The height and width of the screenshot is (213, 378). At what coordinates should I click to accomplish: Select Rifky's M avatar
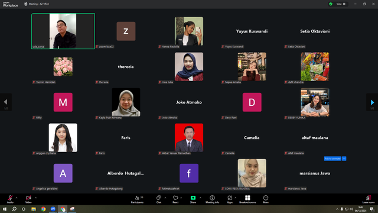coord(63,102)
